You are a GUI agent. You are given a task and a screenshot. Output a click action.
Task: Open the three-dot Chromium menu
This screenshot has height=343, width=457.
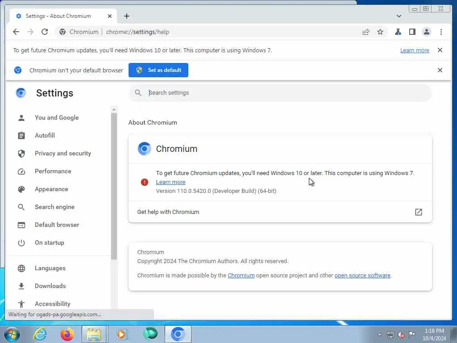pyautogui.click(x=441, y=32)
